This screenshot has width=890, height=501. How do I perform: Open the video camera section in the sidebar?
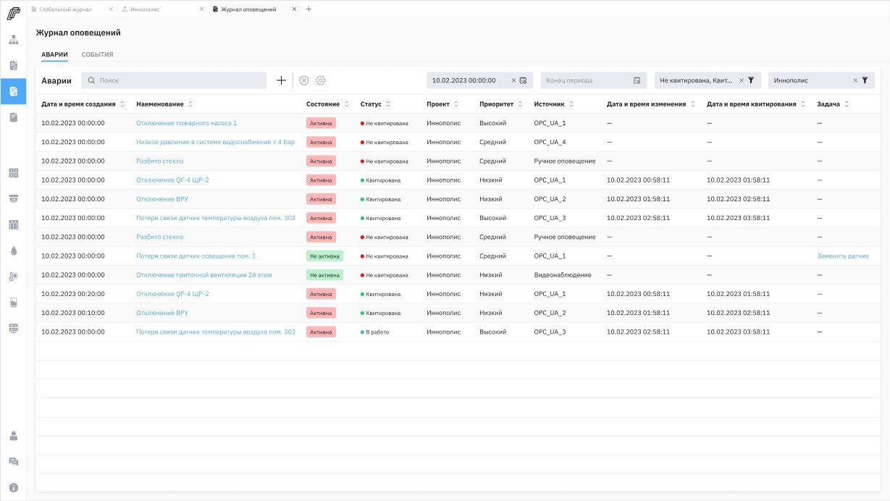coord(13,198)
